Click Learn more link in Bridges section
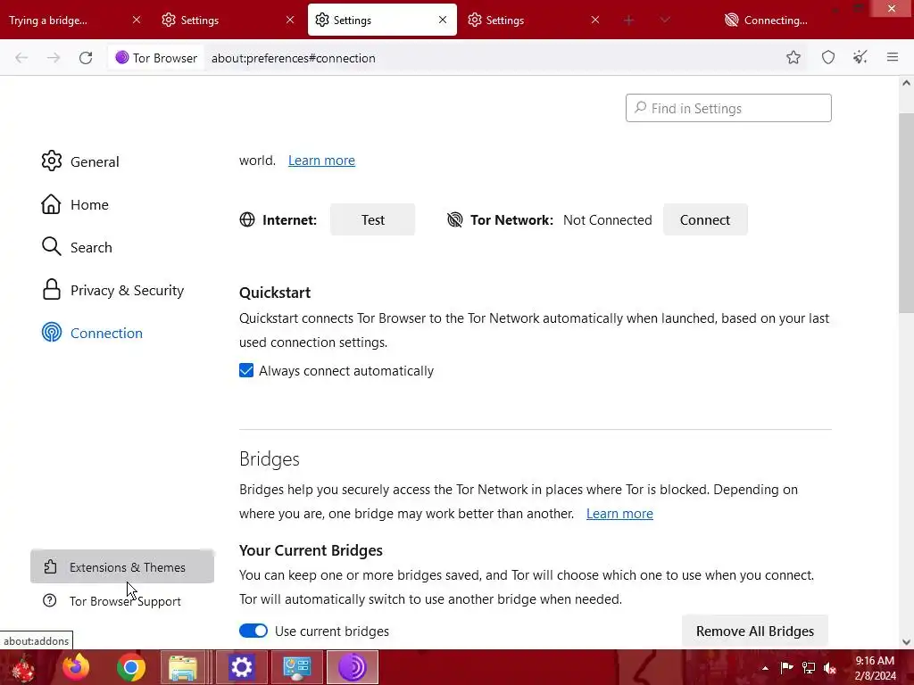This screenshot has height=685, width=914. [619, 513]
